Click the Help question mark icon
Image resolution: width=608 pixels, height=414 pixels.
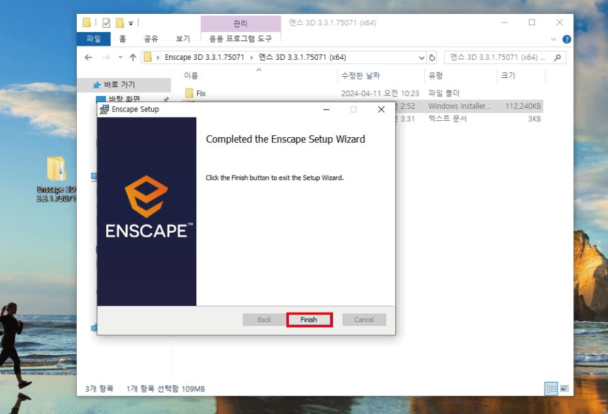pos(566,38)
